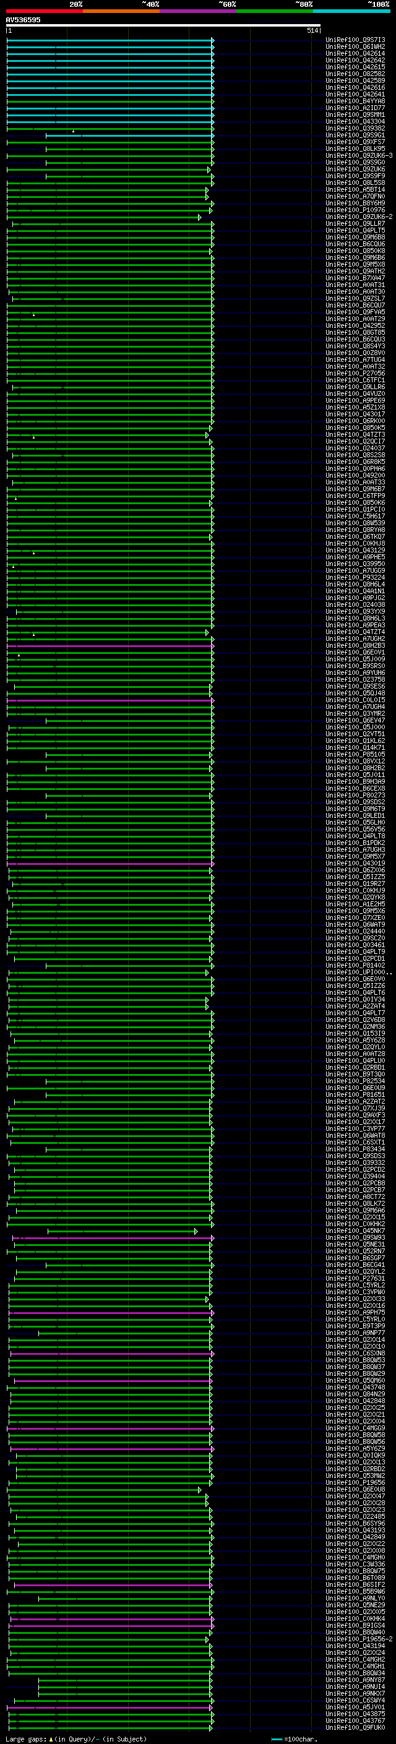Select the UniRef100_Q9LED1 label

[x=355, y=816]
